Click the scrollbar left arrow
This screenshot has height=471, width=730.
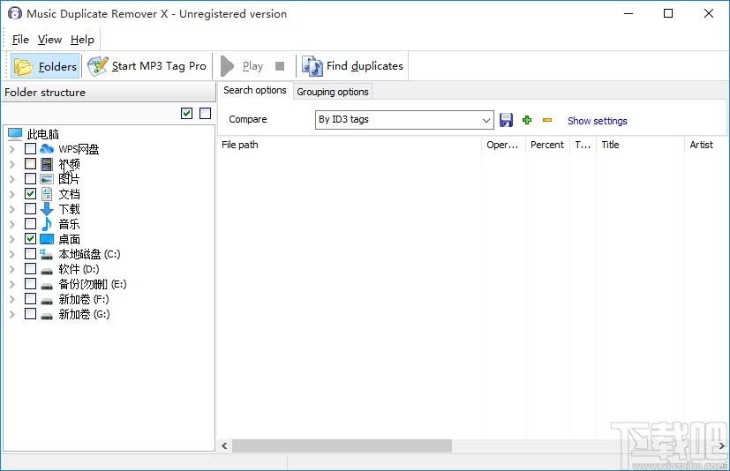224,446
